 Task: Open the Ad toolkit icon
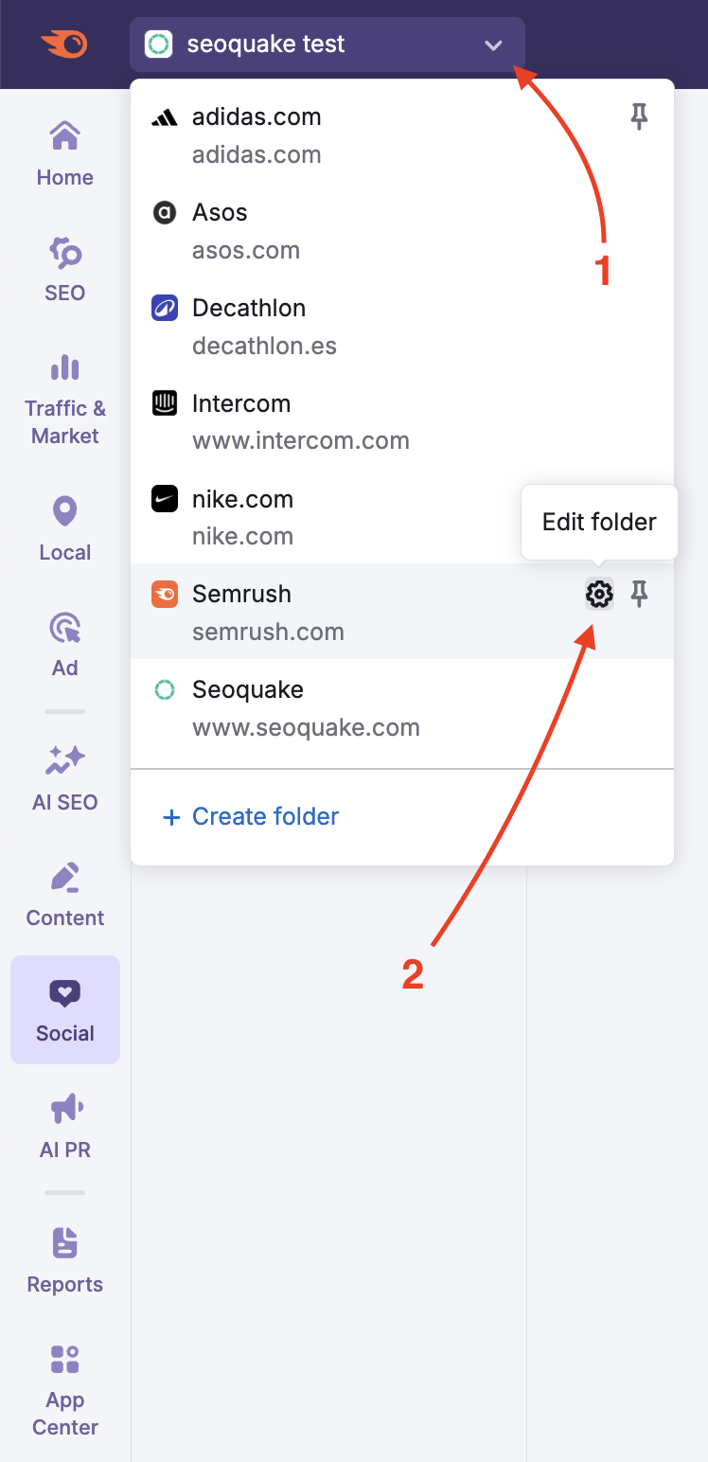click(64, 628)
